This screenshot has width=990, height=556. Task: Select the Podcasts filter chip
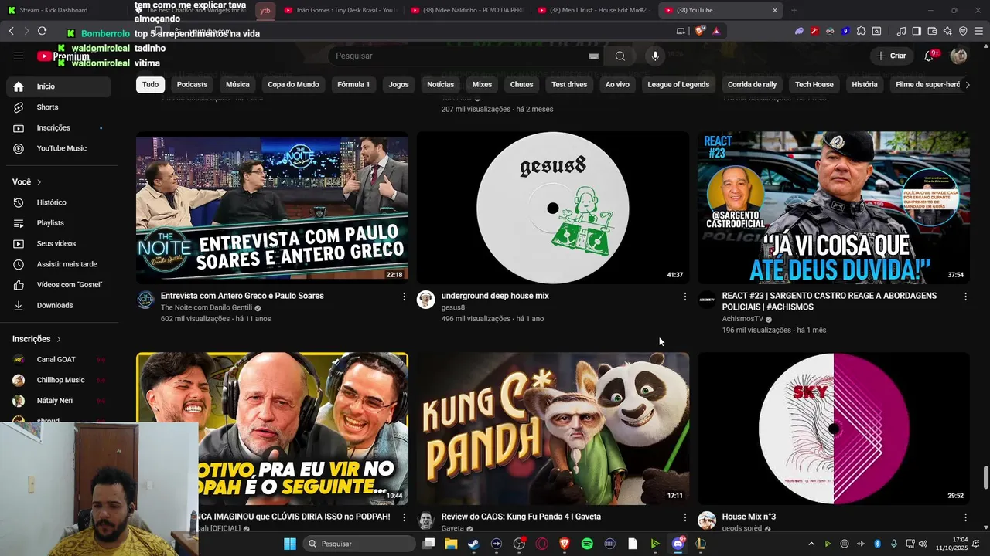[x=192, y=85]
